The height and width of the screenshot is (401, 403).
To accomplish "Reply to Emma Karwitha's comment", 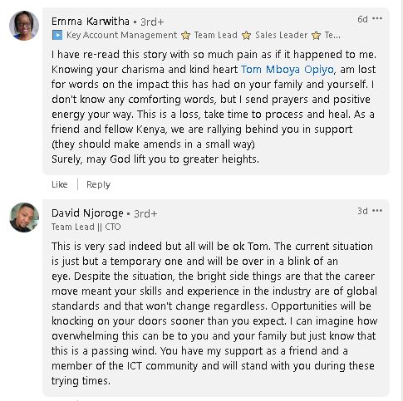I will pyautogui.click(x=98, y=184).
